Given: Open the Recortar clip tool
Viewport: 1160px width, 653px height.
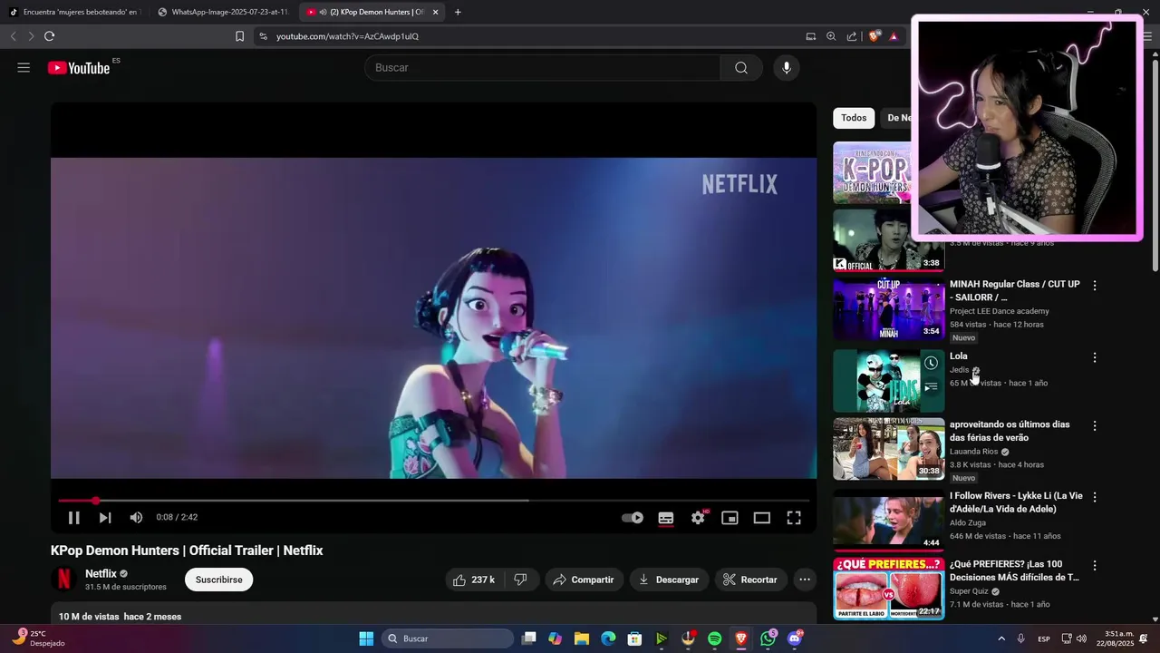Looking at the screenshot, I should [750, 580].
